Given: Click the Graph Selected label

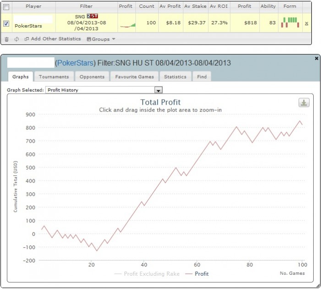Looking at the screenshot, I should tap(25, 90).
